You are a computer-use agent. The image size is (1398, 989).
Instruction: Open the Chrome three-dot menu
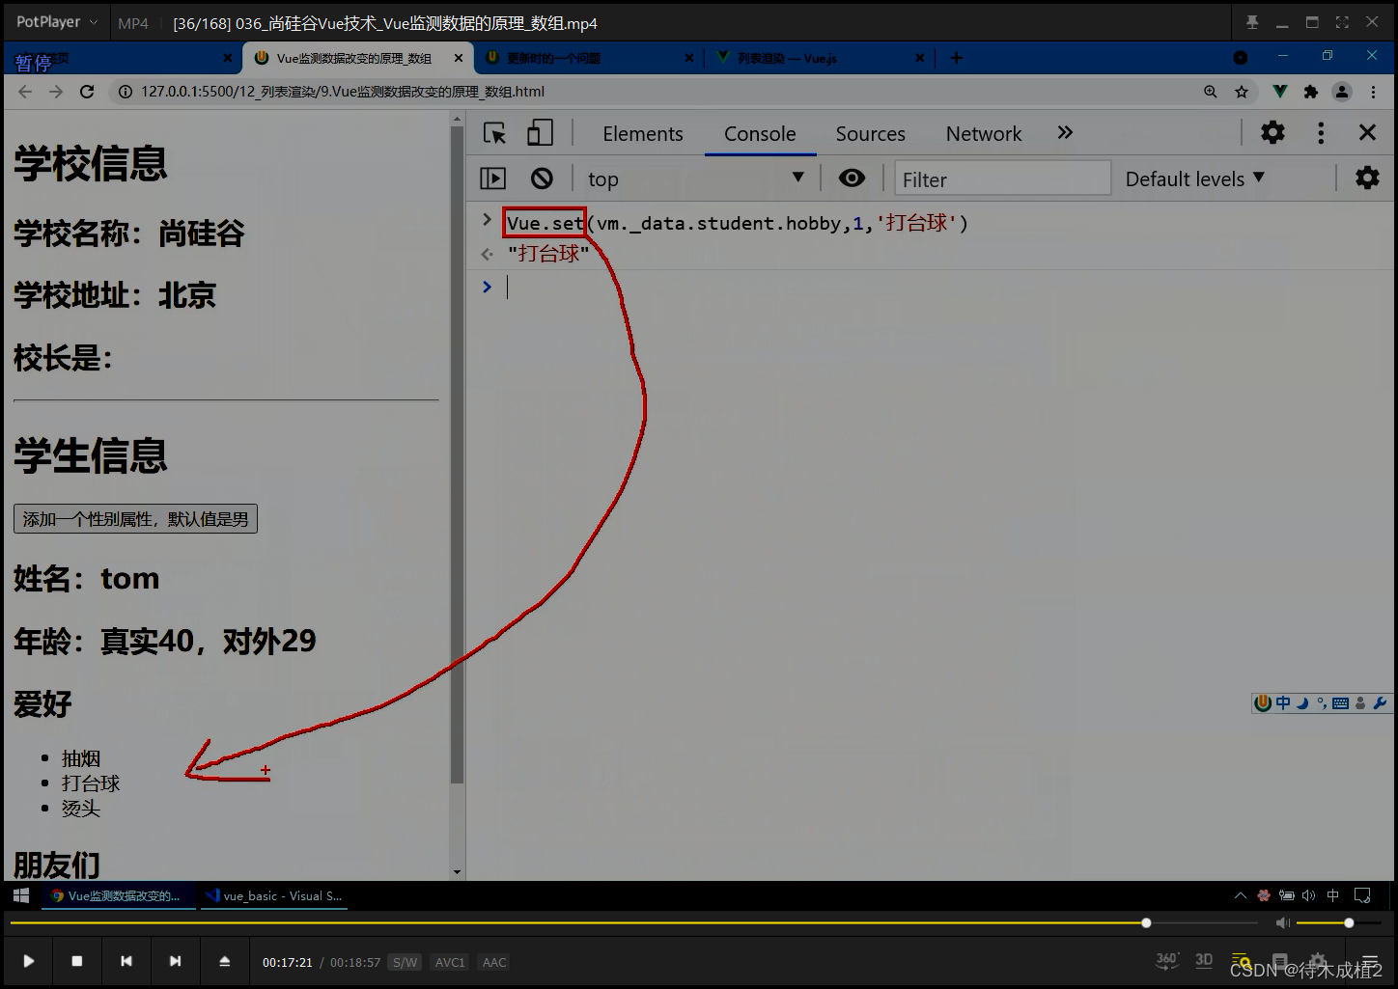pos(1373,92)
